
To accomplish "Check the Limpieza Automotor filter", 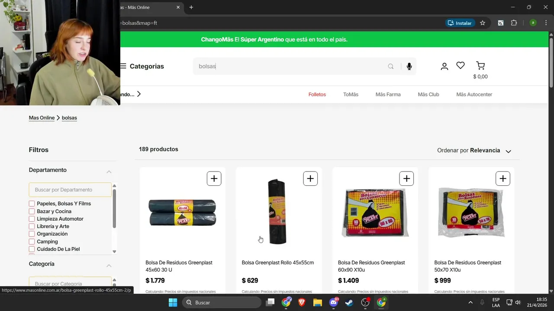I will click(x=32, y=219).
